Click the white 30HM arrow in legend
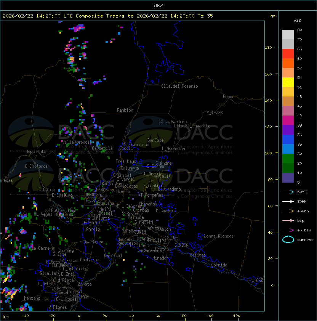317x321 pixels. point(288,202)
